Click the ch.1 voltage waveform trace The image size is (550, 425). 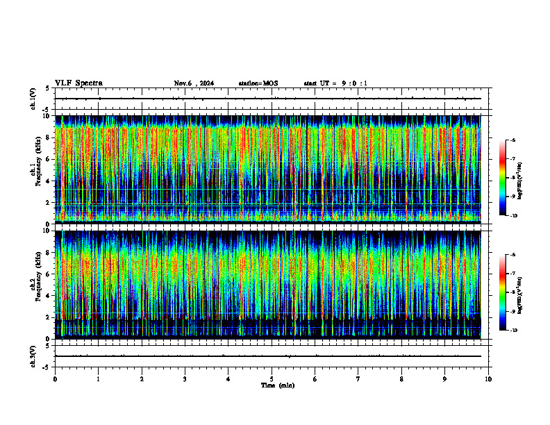(268, 99)
